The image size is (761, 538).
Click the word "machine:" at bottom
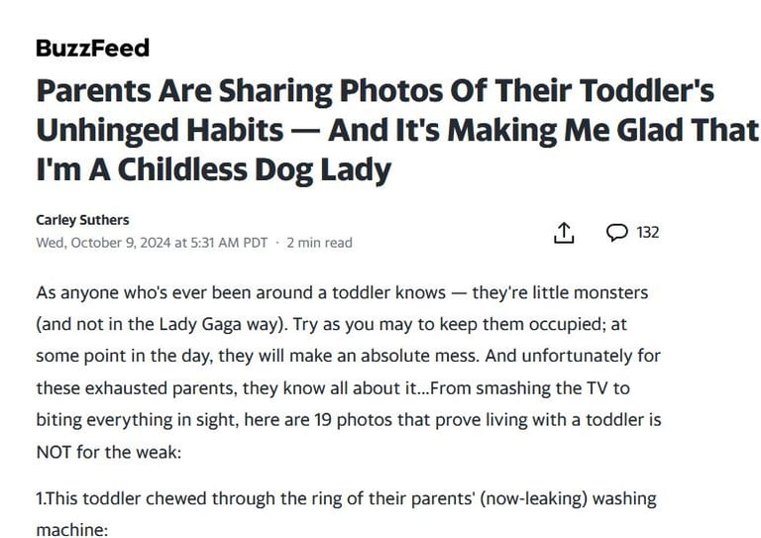tap(71, 529)
